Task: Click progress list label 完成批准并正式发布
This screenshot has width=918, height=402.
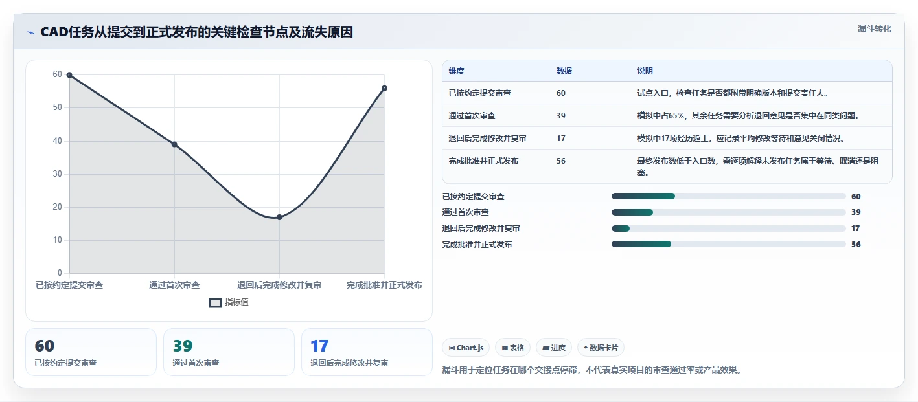Action: [477, 245]
